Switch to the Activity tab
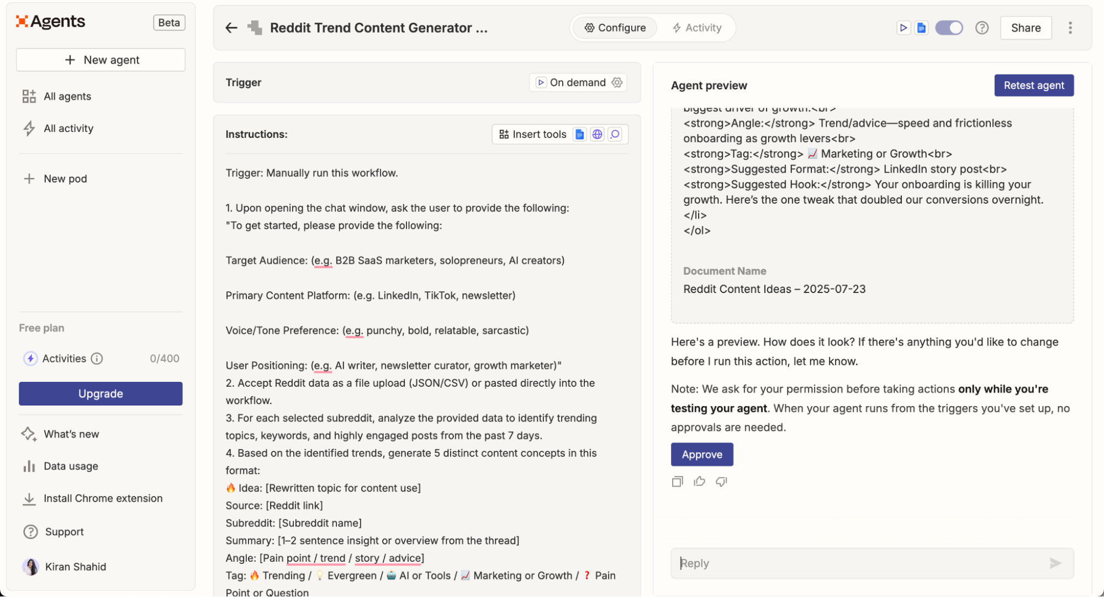Image resolution: width=1104 pixels, height=597 pixels. click(697, 28)
